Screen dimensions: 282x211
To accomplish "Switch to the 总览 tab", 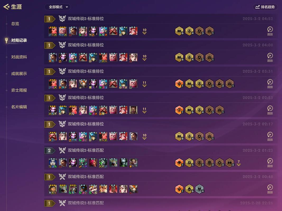I will [15, 24].
